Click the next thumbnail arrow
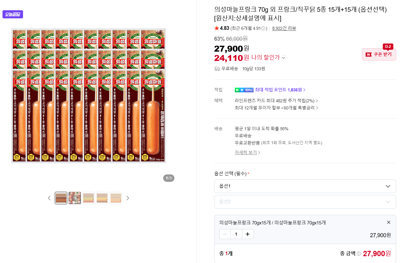403x263 pixels. pyautogui.click(x=127, y=198)
